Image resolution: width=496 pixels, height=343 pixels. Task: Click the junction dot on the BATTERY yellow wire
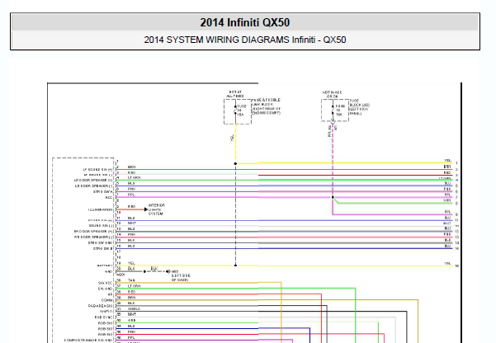coord(235,265)
